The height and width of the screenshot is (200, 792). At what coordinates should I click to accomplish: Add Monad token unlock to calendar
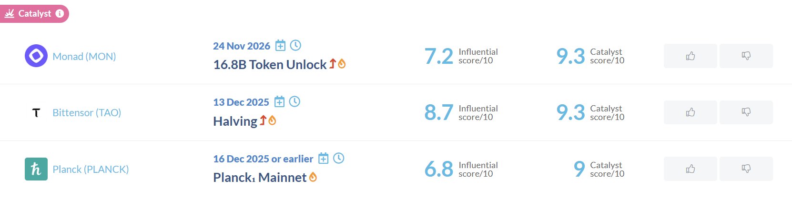tap(281, 46)
